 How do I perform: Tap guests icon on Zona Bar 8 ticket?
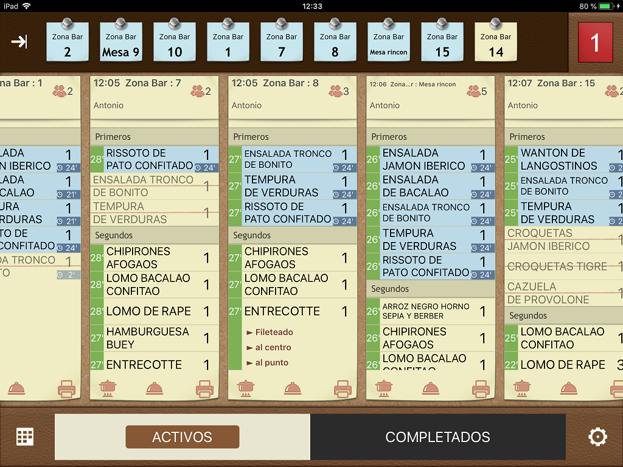click(x=339, y=91)
